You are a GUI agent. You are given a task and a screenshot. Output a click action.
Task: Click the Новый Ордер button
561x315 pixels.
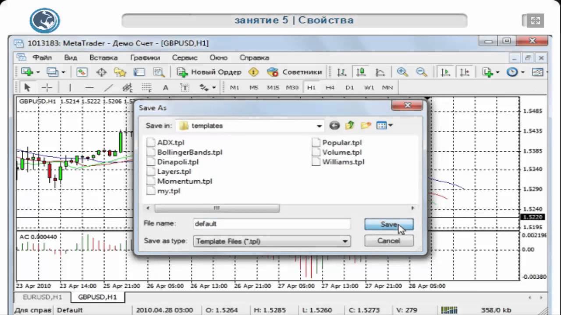tap(209, 72)
